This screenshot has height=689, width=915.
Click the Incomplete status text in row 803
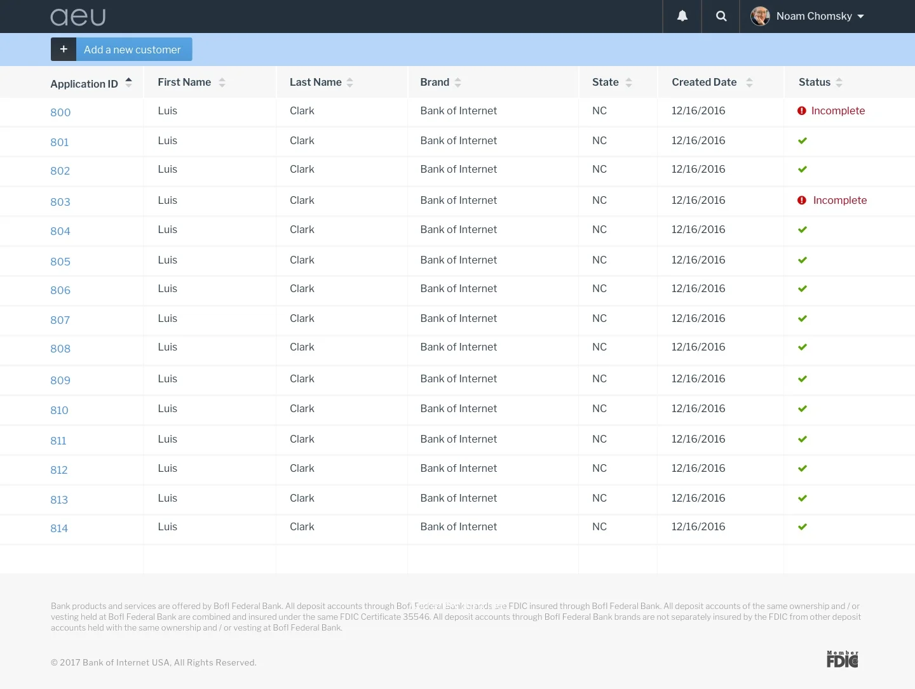coord(840,200)
